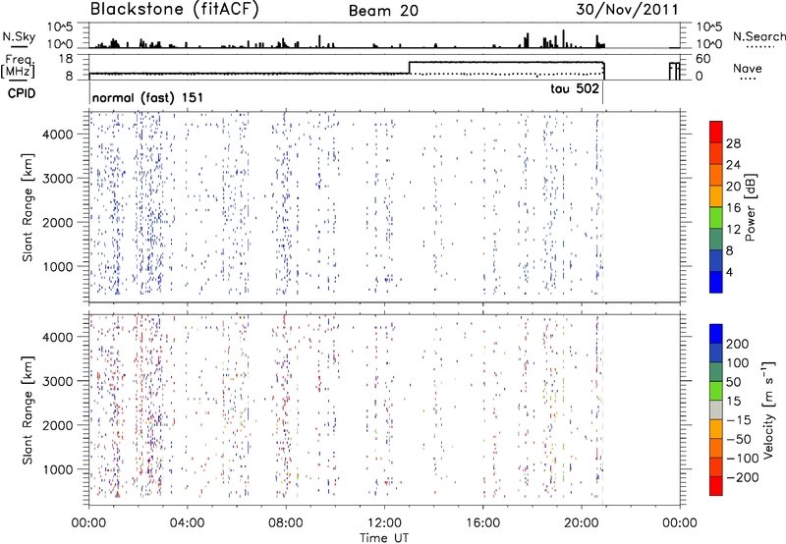This screenshot has height=544, width=786.
Task: Click the '4000' tick of the power panel
Action: click(x=57, y=135)
